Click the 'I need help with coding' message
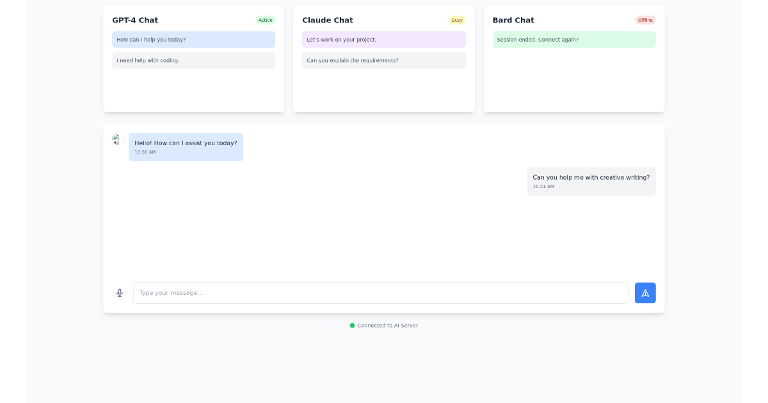The image size is (768, 403). click(193, 60)
